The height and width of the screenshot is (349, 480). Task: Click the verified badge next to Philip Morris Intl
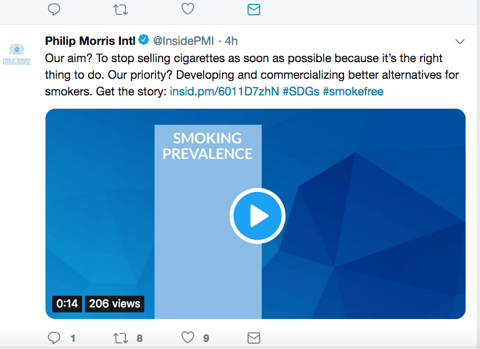click(x=144, y=40)
